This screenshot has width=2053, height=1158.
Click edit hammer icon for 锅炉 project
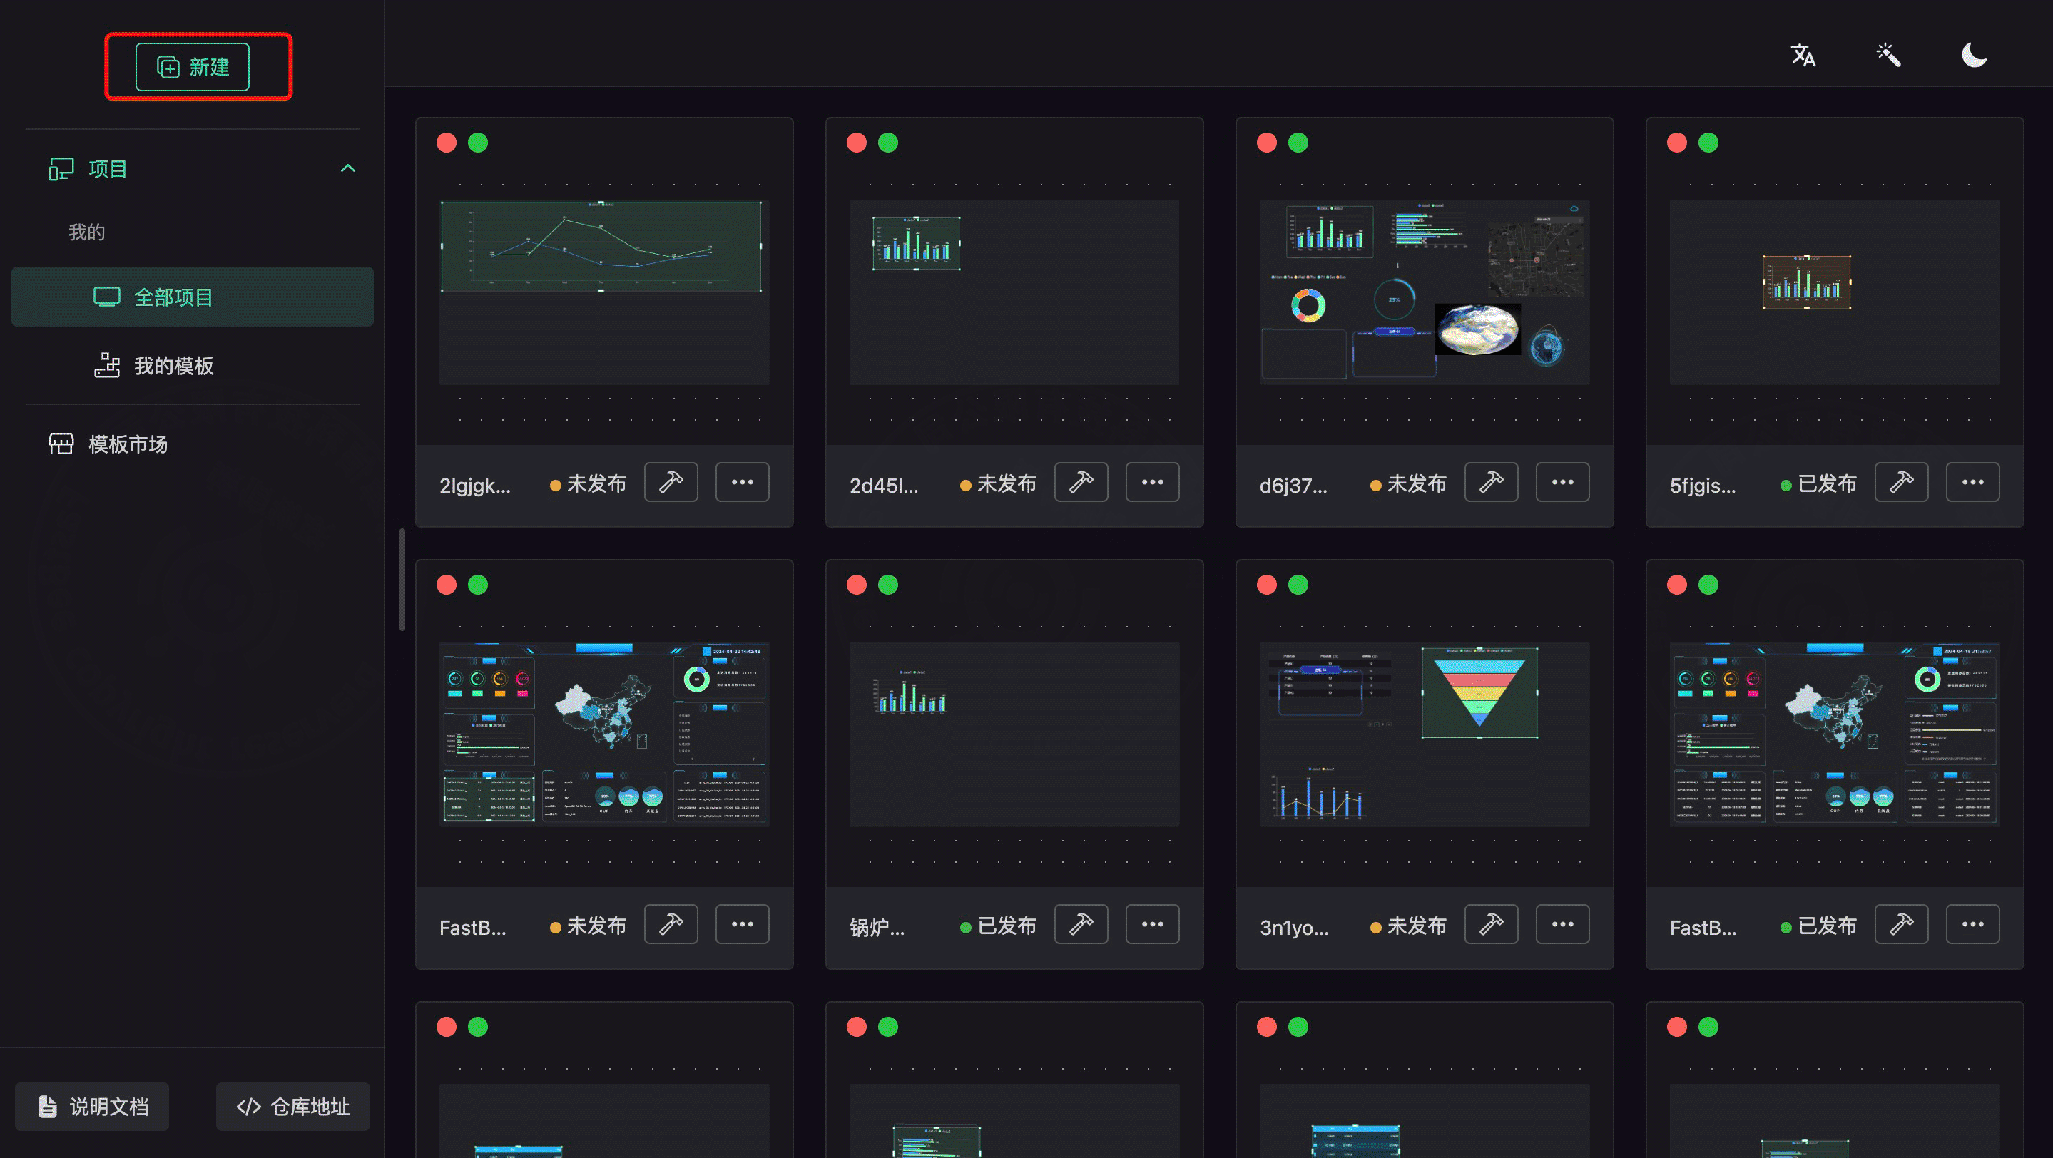pyautogui.click(x=1081, y=925)
